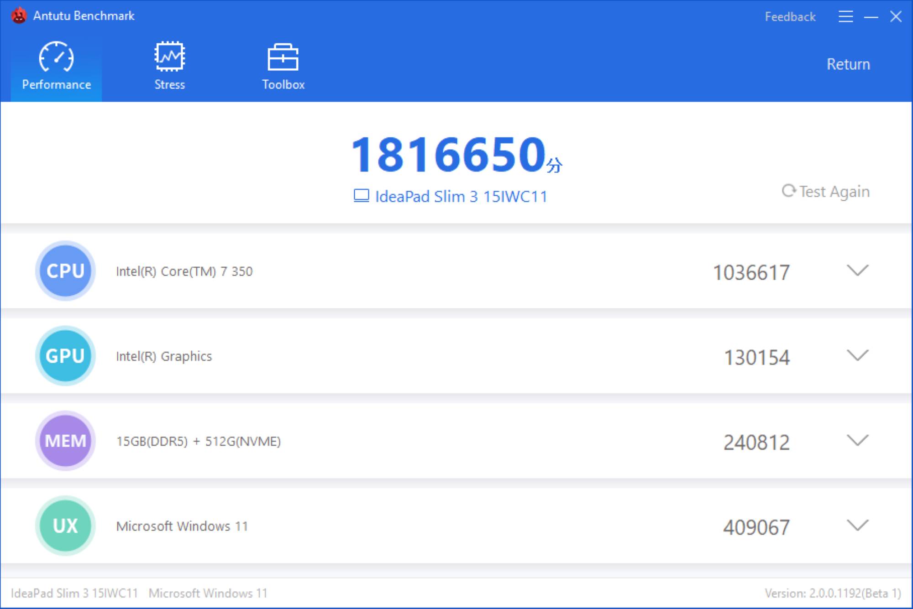
Task: Expand the GPU score details chevron
Action: coord(857,355)
